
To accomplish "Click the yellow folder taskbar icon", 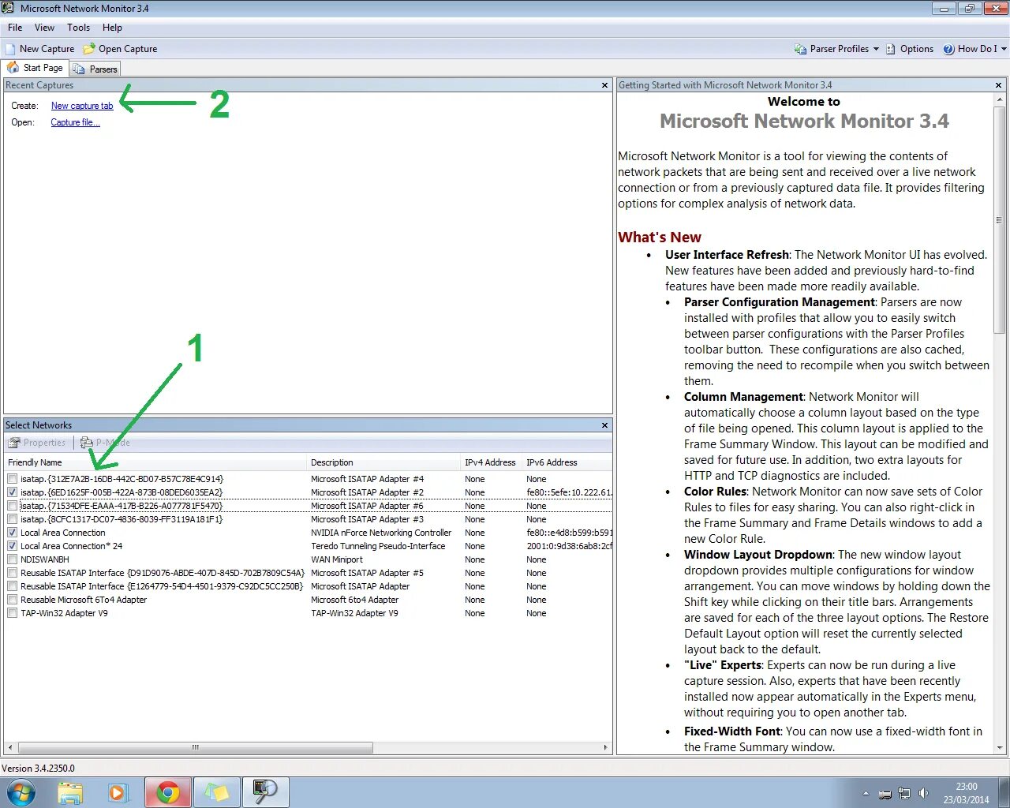I will [216, 792].
